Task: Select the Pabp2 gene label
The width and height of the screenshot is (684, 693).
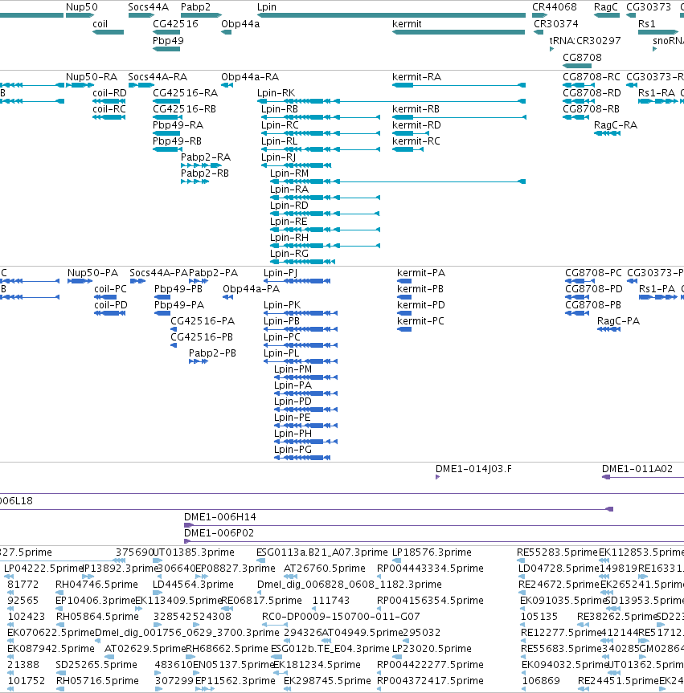Action: point(195,7)
